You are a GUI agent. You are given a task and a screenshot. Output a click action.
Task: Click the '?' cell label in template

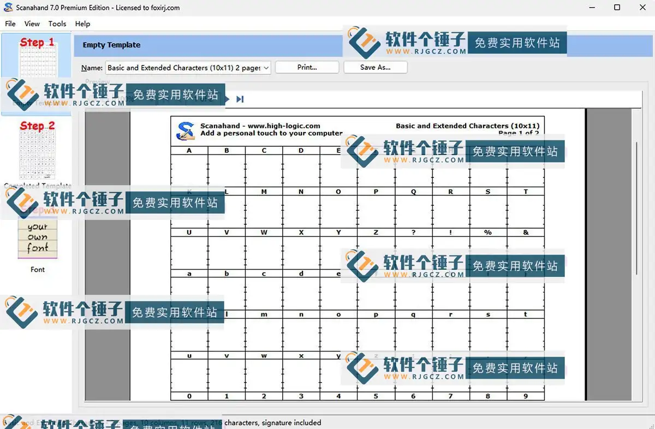(x=413, y=233)
